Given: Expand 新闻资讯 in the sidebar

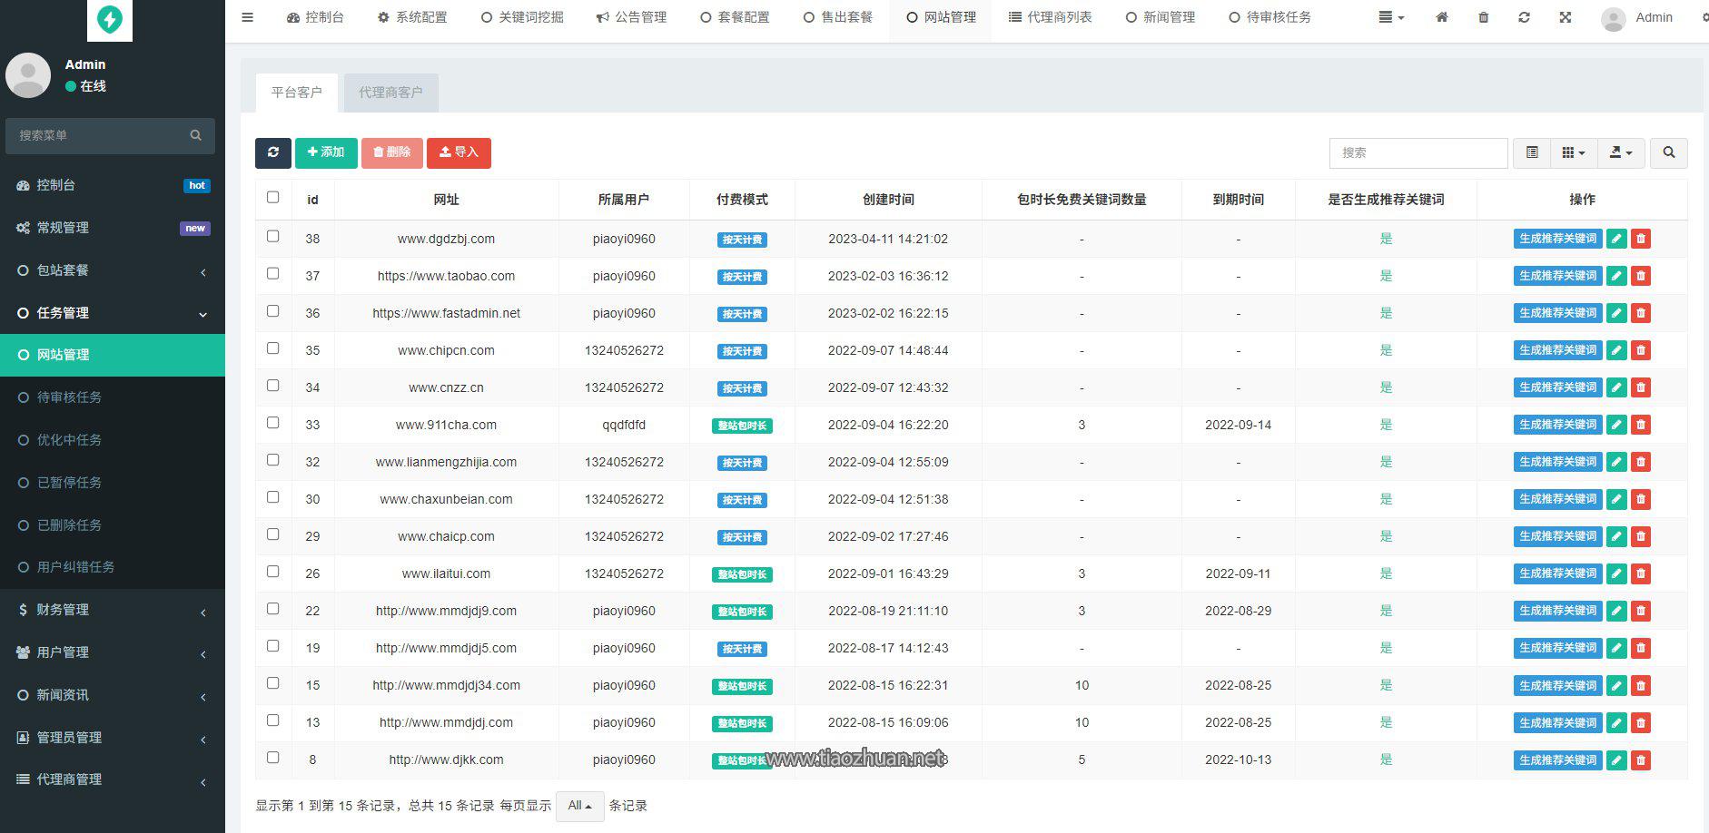Looking at the screenshot, I should tap(113, 695).
